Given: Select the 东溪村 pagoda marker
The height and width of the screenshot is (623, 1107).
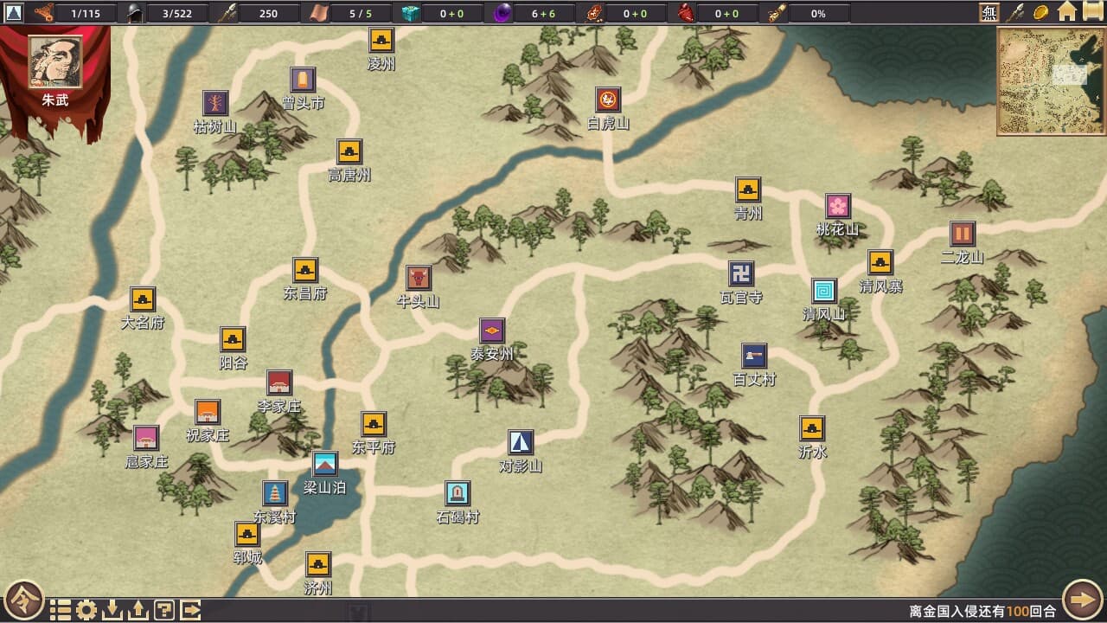Looking at the screenshot, I should point(275,493).
